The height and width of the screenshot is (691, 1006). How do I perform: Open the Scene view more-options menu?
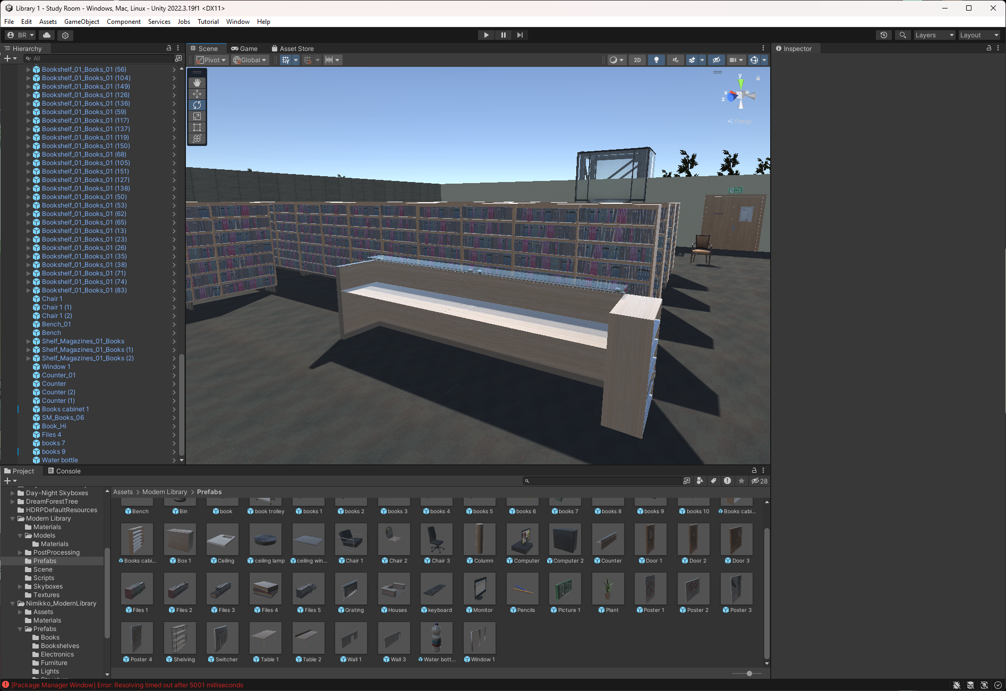(x=763, y=48)
